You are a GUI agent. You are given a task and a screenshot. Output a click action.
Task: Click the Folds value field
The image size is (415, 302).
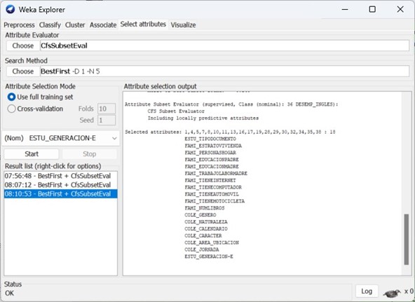point(107,109)
